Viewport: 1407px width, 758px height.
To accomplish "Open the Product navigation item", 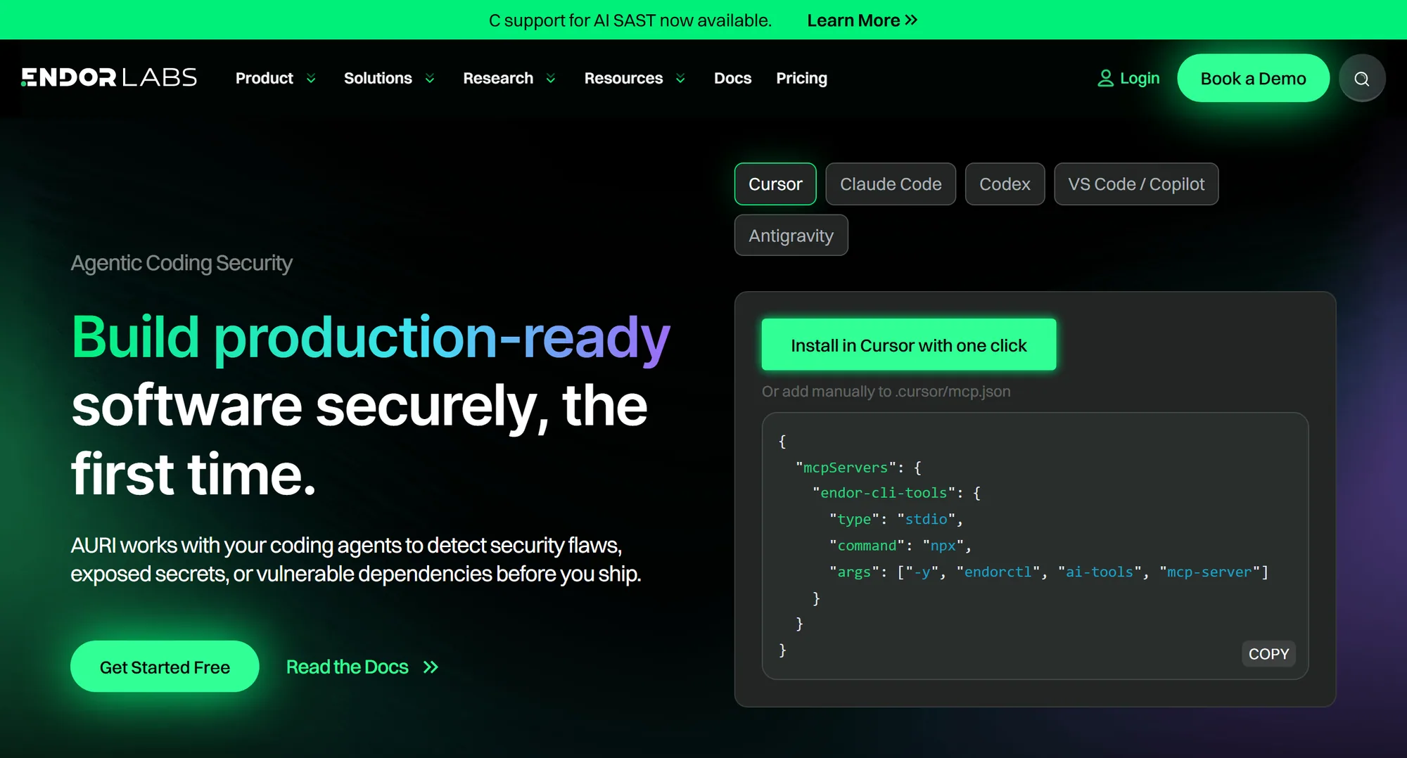I will [265, 78].
